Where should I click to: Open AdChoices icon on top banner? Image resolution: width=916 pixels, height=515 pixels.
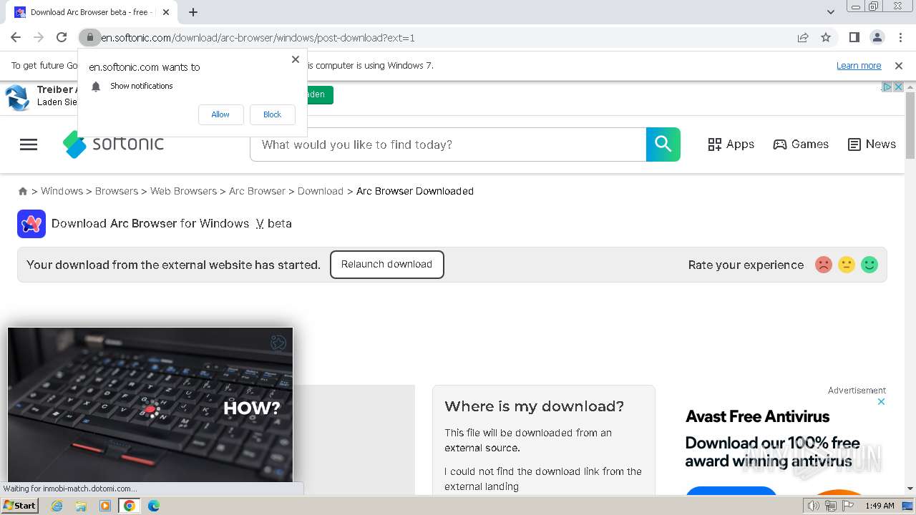[887, 87]
